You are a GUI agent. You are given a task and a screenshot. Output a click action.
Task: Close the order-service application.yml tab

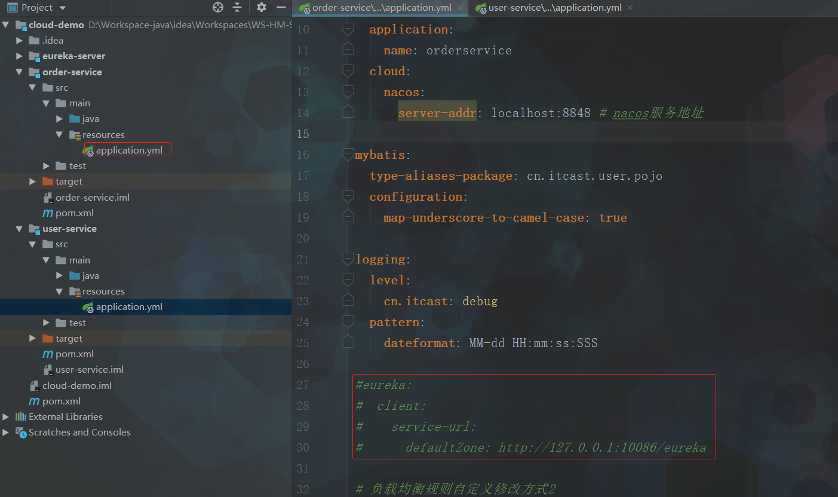[x=459, y=8]
